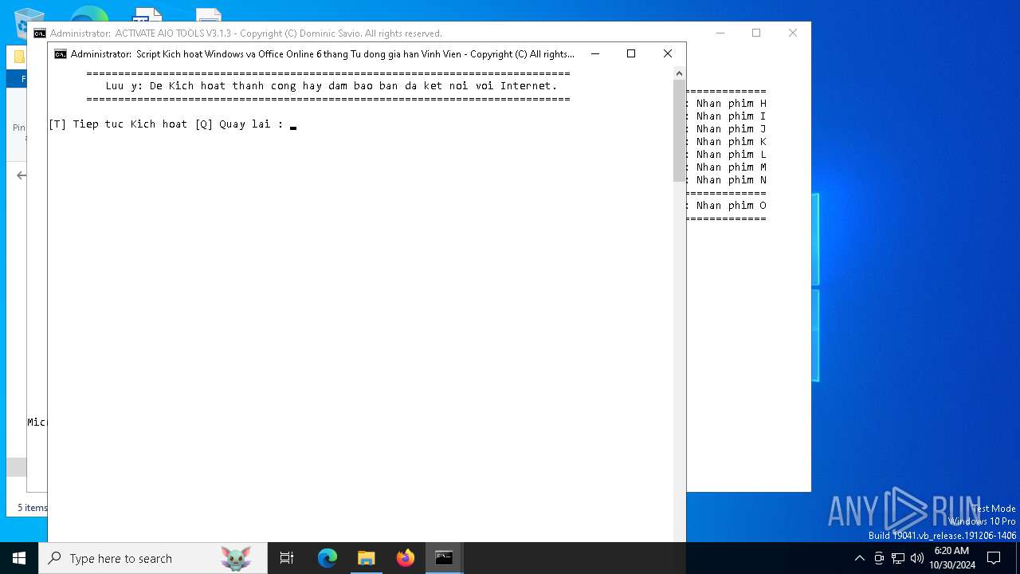Image resolution: width=1020 pixels, height=574 pixels.
Task: Launch Firefox from the taskbar
Action: tap(405, 558)
